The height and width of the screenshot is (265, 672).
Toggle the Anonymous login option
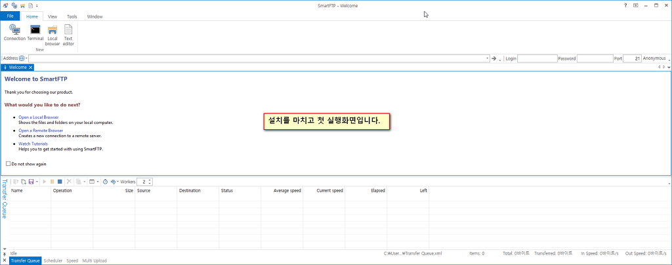(654, 58)
